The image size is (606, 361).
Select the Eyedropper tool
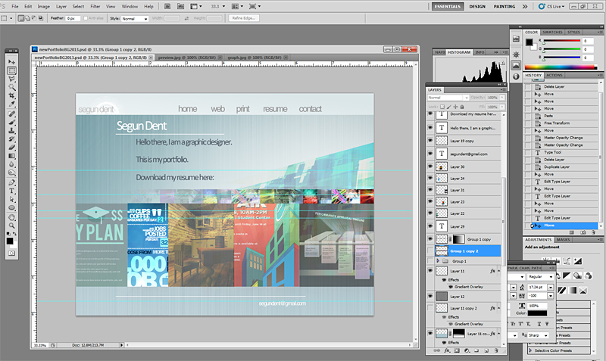tap(11, 104)
